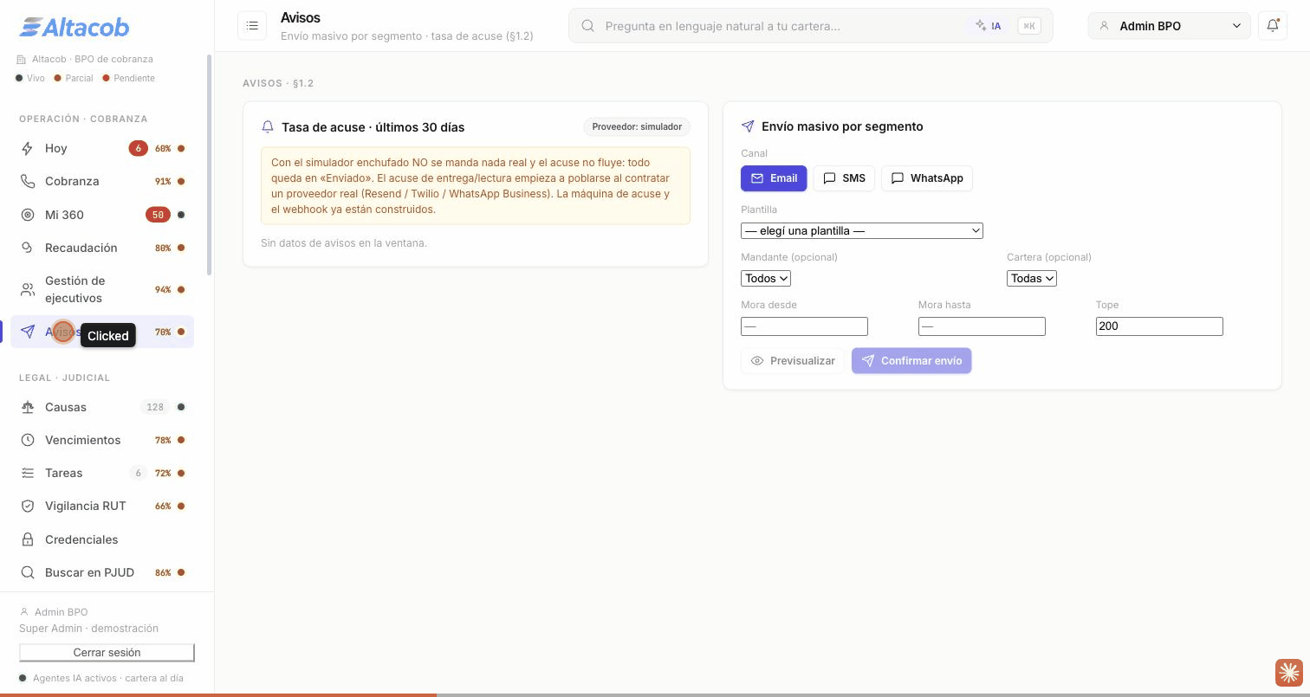The height and width of the screenshot is (697, 1310).
Task: Select Email channel
Action: click(x=774, y=178)
